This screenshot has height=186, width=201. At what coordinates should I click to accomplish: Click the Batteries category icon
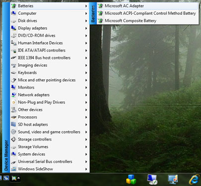[x=13, y=6]
